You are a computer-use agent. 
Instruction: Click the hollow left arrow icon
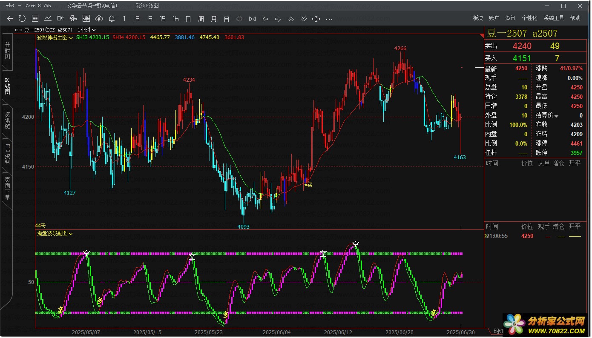click(x=265, y=19)
